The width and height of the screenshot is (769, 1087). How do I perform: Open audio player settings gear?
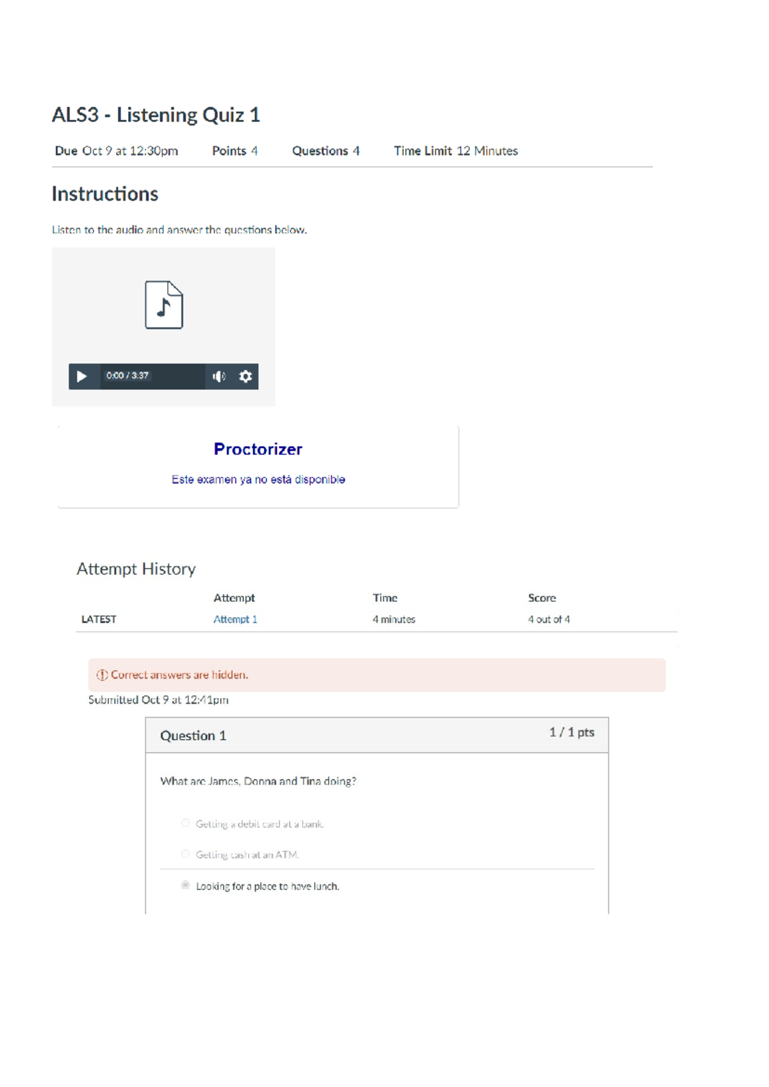point(245,376)
